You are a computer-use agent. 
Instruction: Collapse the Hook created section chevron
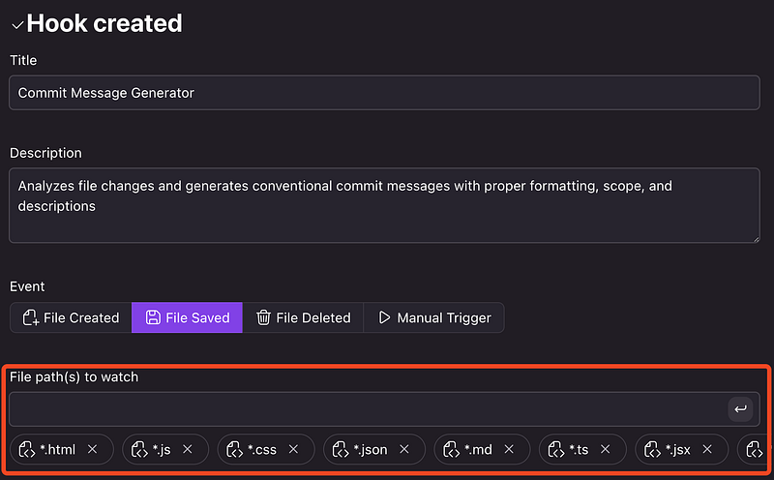[17, 24]
